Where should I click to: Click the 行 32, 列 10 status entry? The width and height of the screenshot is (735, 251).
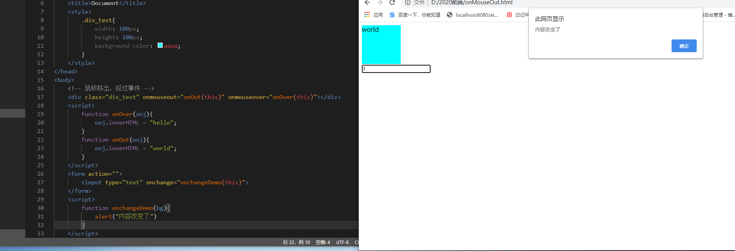[296, 242]
